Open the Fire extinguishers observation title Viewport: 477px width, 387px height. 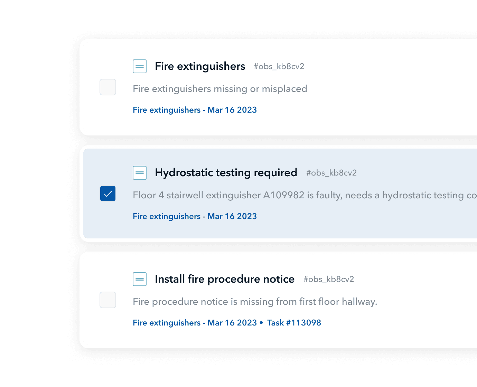pos(200,66)
